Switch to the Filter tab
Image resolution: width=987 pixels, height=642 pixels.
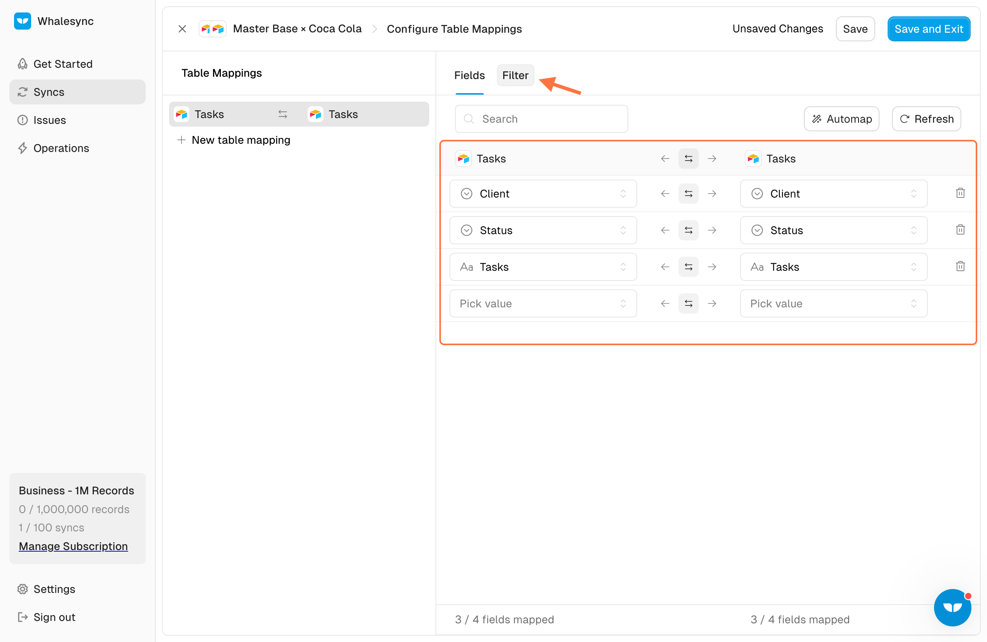pos(515,75)
